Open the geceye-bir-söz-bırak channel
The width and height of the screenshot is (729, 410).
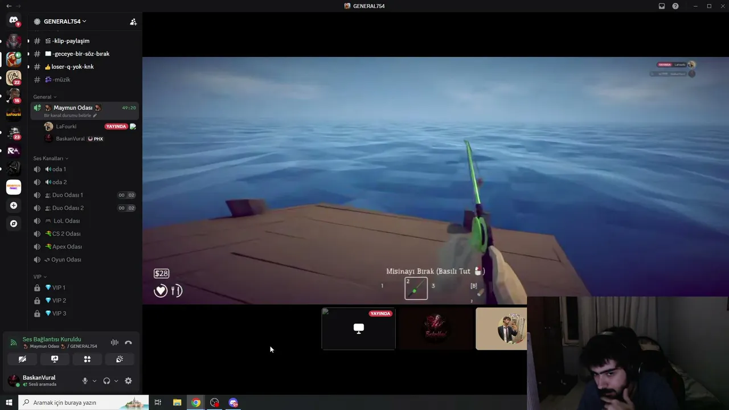tap(84, 54)
